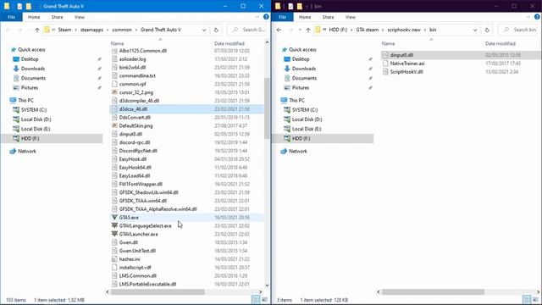The height and width of the screenshot is (305, 542).
Task: Click vertical scrollbar thumb in left file list
Action: [267, 108]
